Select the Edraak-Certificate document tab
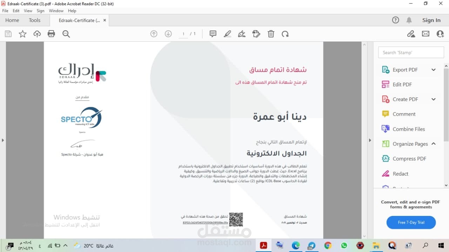449x252 pixels. [x=79, y=20]
